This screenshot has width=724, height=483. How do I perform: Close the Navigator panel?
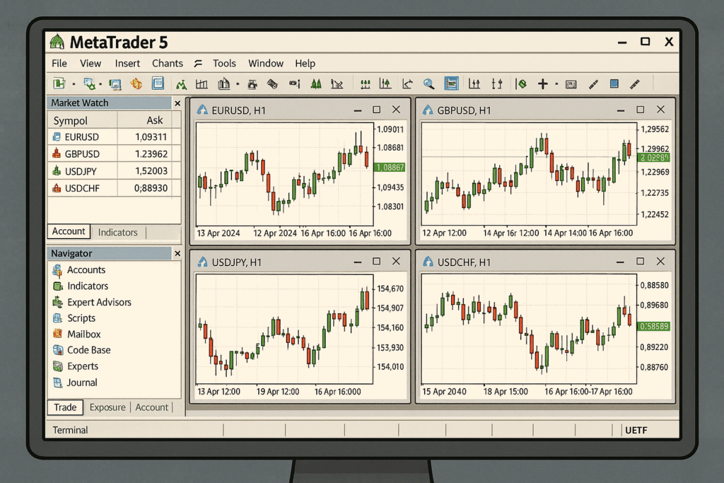(177, 253)
